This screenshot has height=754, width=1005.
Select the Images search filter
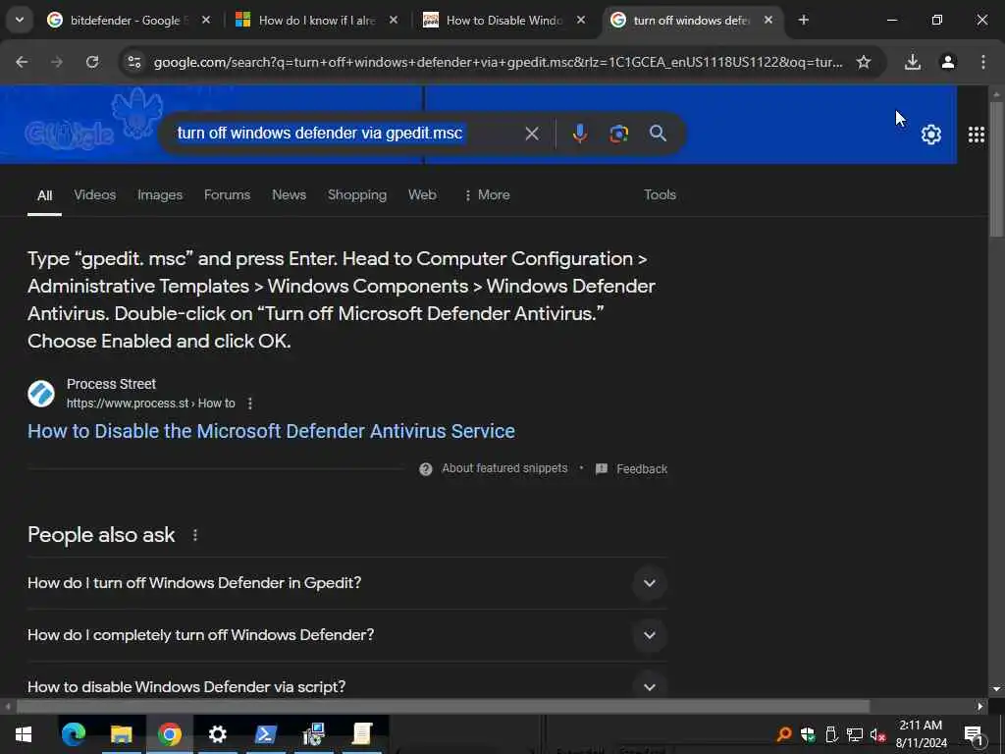point(160,195)
